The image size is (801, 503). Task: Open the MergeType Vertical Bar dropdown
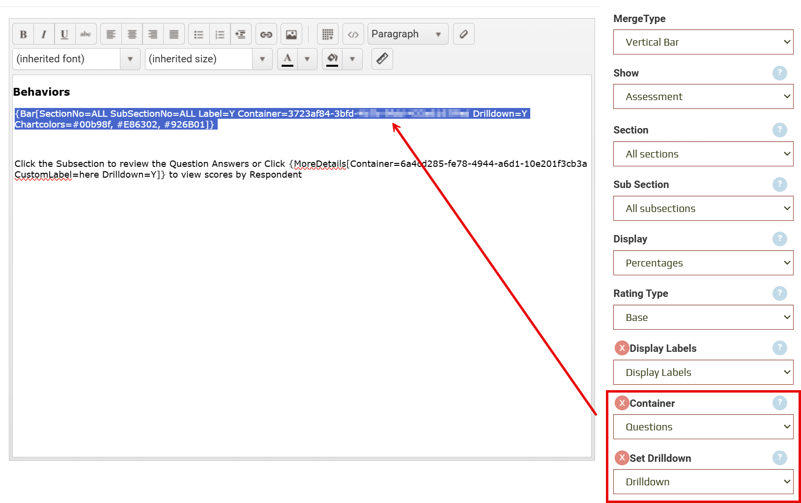703,42
